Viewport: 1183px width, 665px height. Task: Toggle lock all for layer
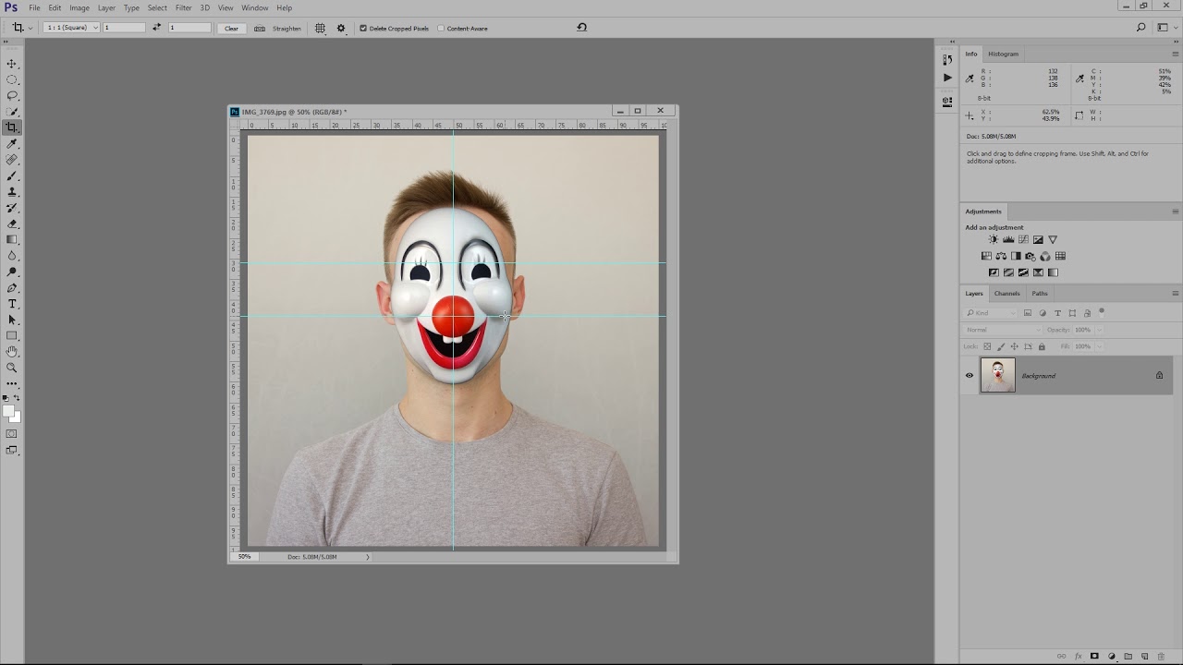pos(1042,346)
